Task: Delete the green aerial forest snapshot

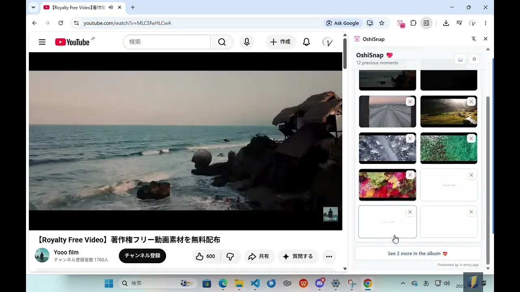Action: coord(471,139)
